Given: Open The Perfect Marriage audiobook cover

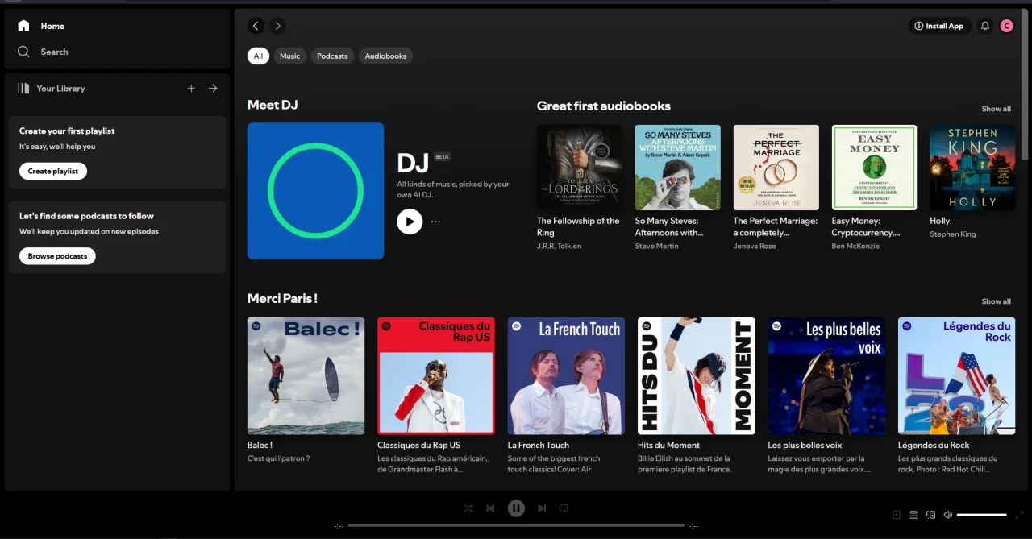Looking at the screenshot, I should pyautogui.click(x=776, y=168).
